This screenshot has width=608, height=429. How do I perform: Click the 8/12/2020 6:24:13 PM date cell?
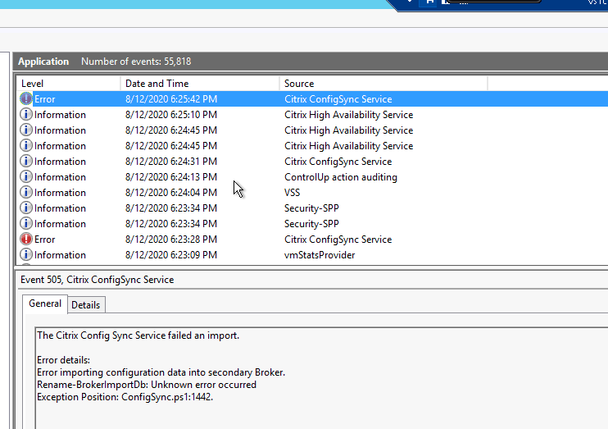[171, 176]
